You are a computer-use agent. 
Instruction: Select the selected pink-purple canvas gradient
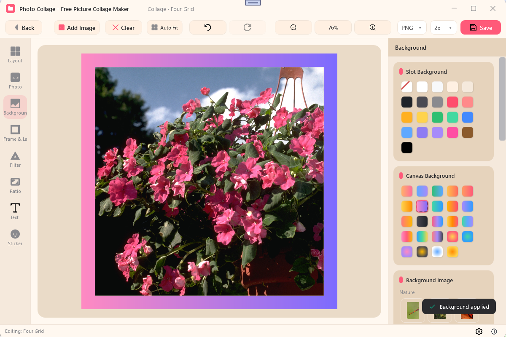pyautogui.click(x=422, y=206)
